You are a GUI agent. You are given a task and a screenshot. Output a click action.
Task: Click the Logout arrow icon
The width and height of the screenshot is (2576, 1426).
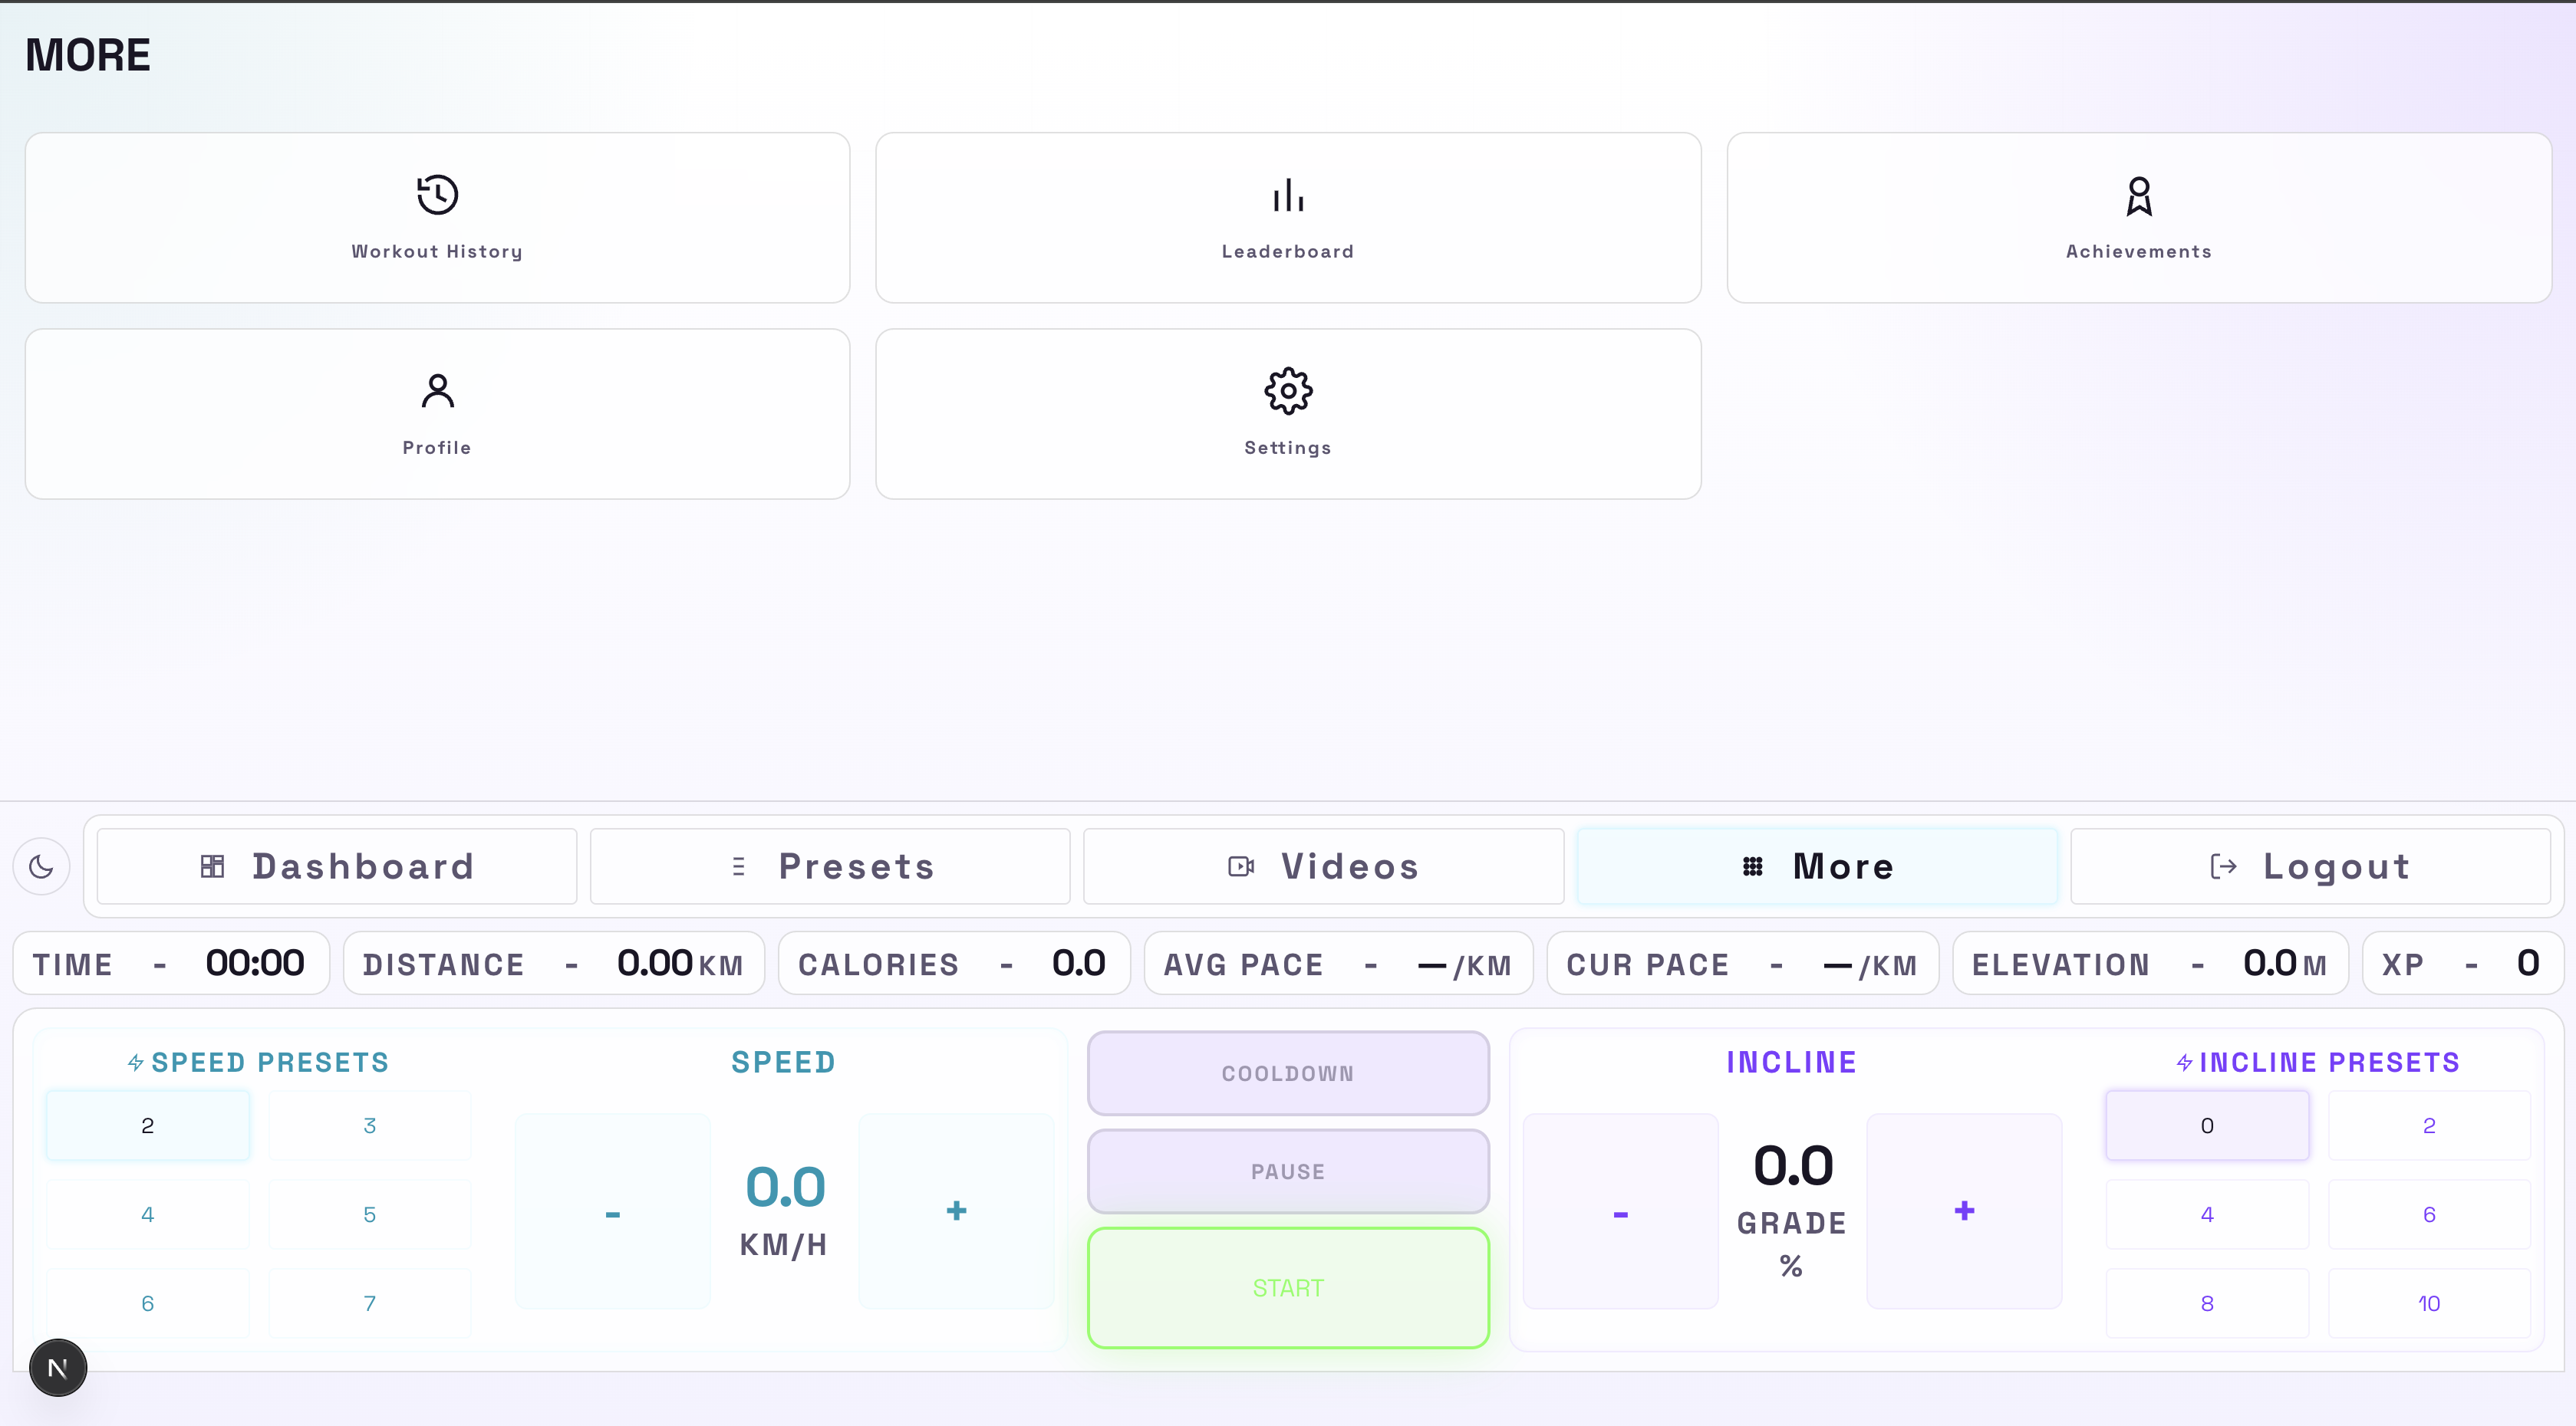2223,866
